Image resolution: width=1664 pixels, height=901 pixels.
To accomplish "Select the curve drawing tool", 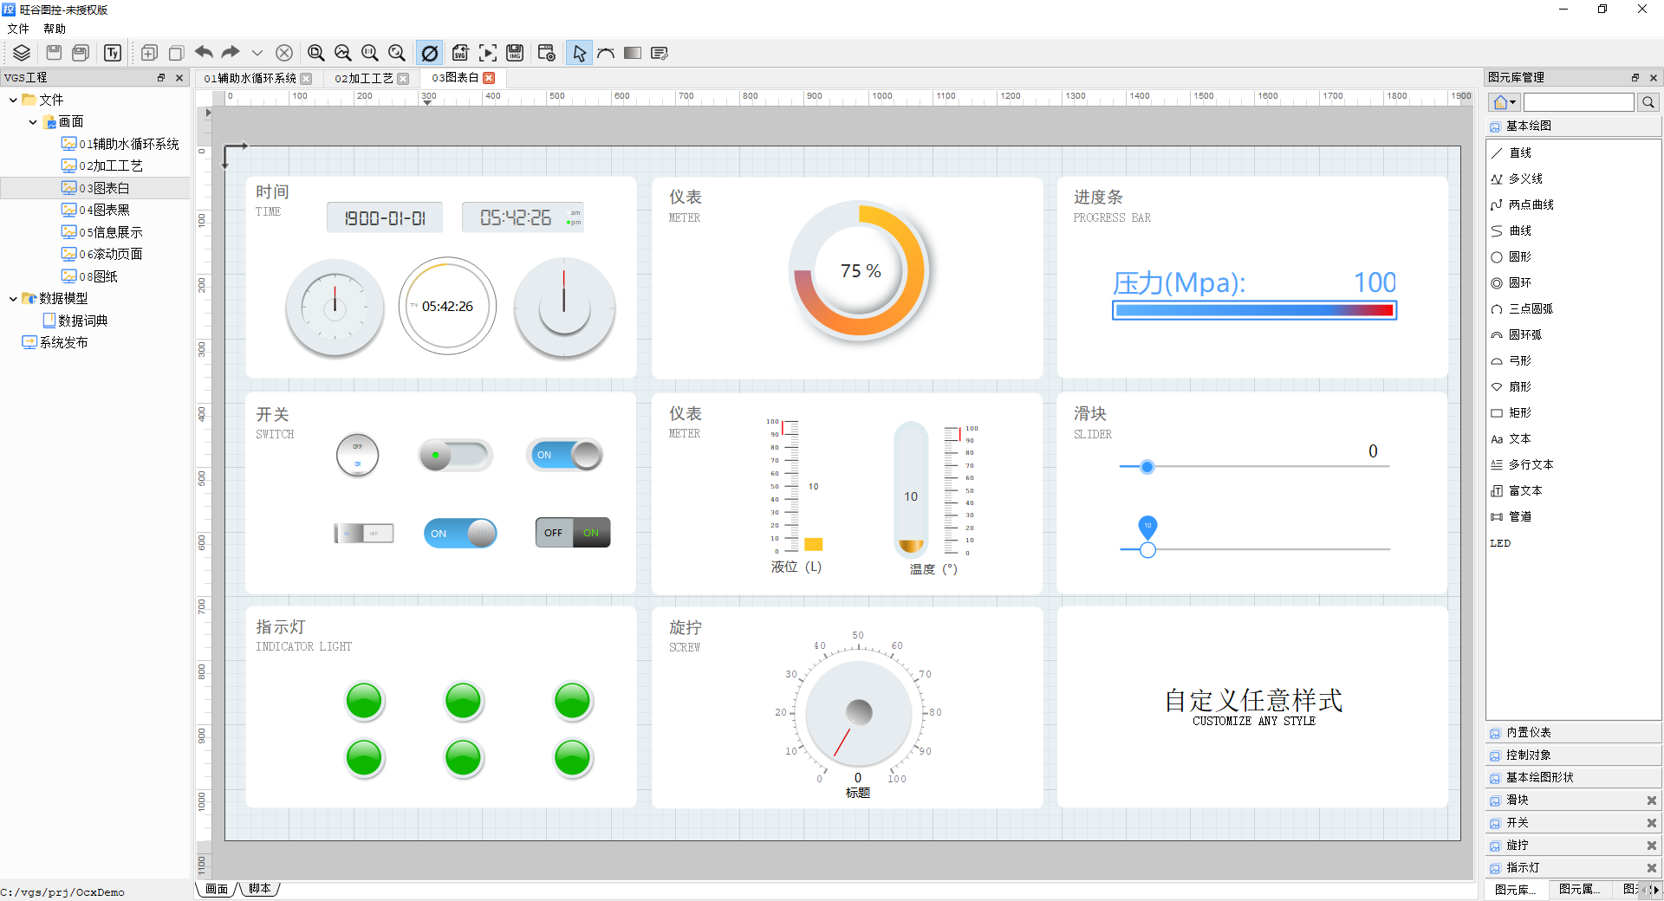I will point(606,53).
